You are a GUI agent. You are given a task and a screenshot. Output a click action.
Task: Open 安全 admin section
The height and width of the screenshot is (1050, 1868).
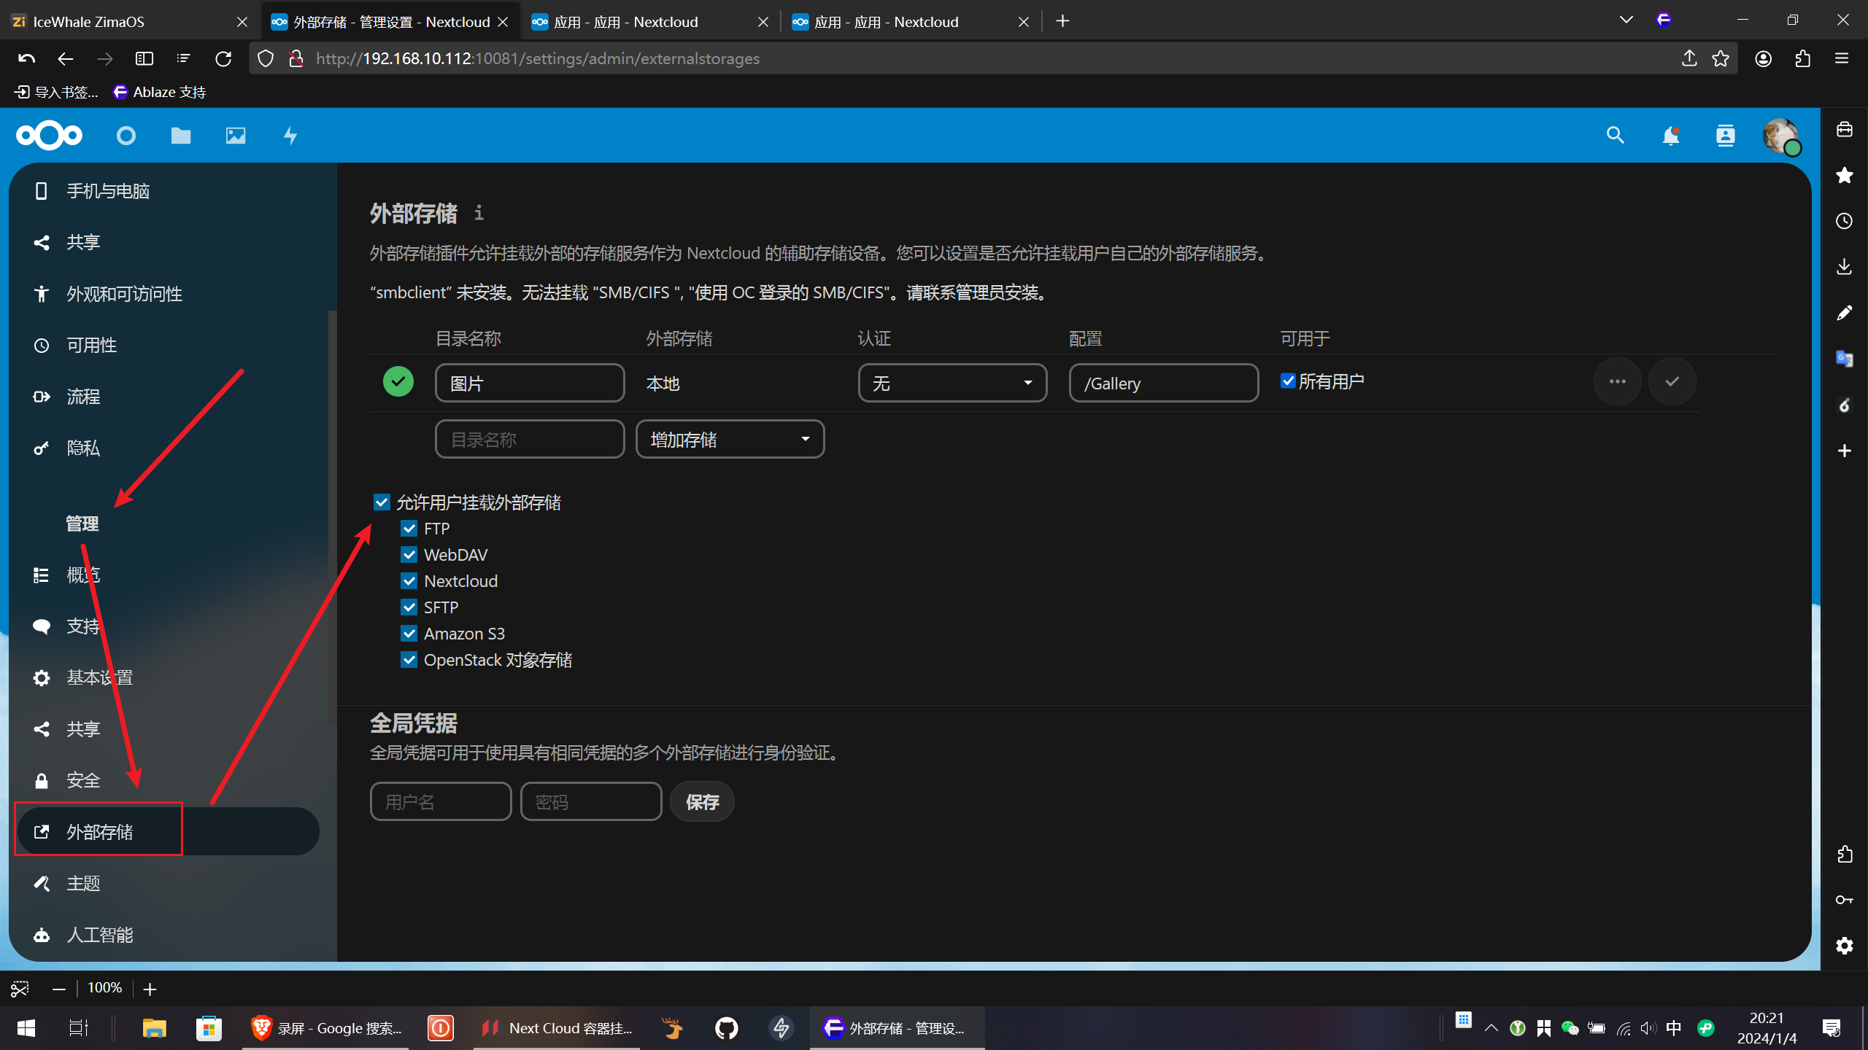[x=168, y=780]
